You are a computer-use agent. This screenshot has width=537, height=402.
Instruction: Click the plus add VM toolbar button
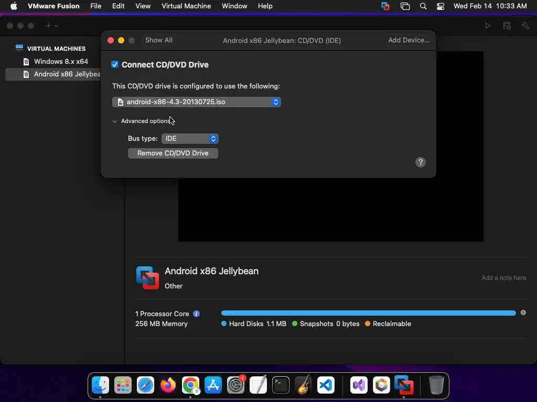coord(48,26)
